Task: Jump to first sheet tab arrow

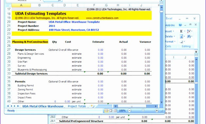Action: click(8, 106)
